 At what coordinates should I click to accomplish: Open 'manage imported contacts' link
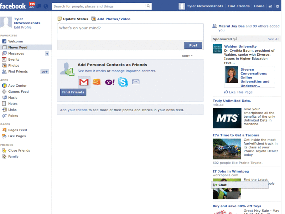pyautogui.click(x=133, y=71)
